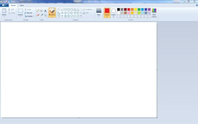
Task: Switch to the View tab
Action: (22, 5)
